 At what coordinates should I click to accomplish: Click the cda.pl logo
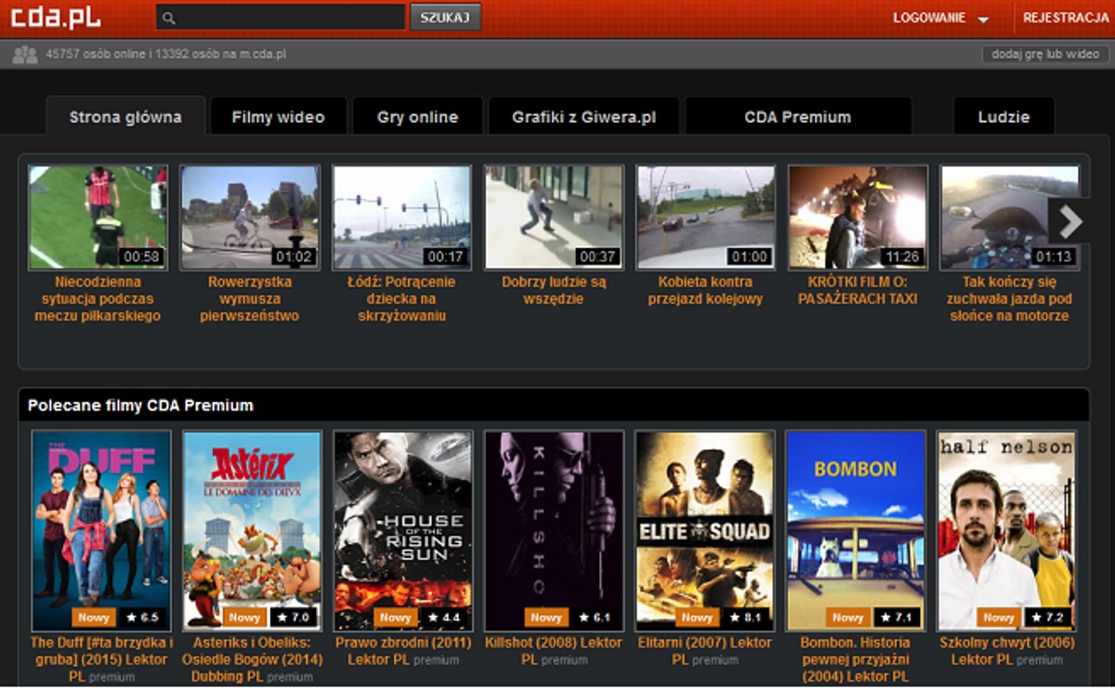point(57,18)
